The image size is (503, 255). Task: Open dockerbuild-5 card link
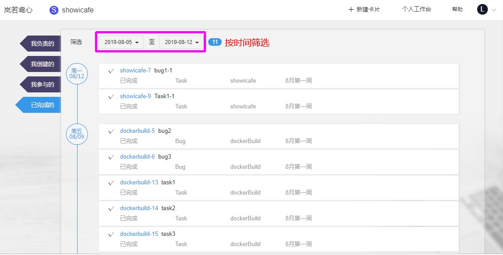click(137, 131)
